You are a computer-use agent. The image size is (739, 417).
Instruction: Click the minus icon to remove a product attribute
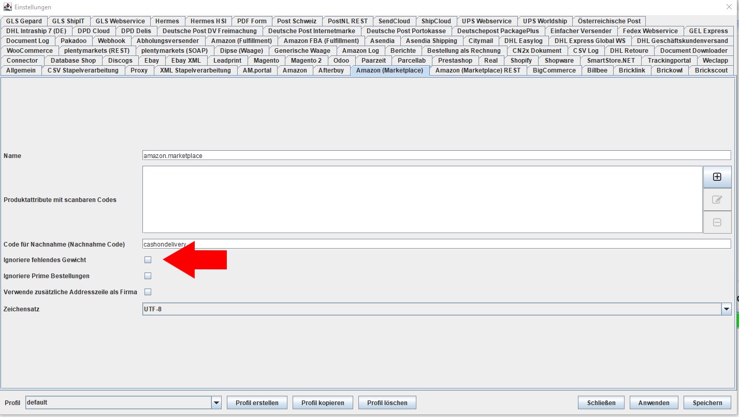[717, 222]
